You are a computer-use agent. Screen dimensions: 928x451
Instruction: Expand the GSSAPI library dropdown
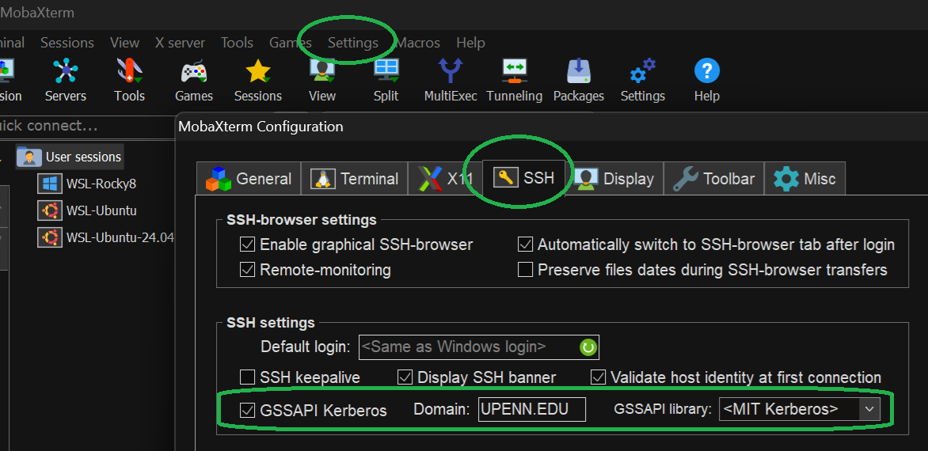click(x=869, y=409)
